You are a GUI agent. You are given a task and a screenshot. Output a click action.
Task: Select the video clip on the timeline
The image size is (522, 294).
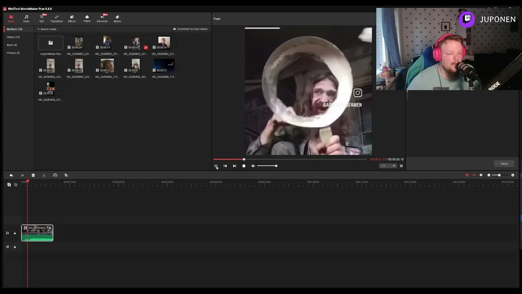pyautogui.click(x=37, y=233)
